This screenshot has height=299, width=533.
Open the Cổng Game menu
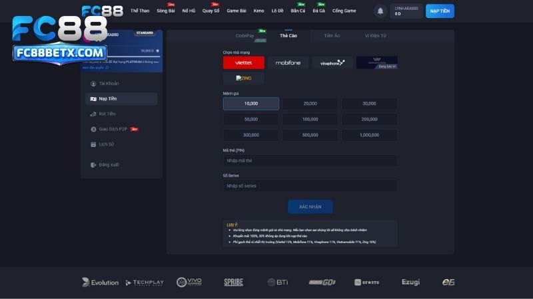[344, 11]
